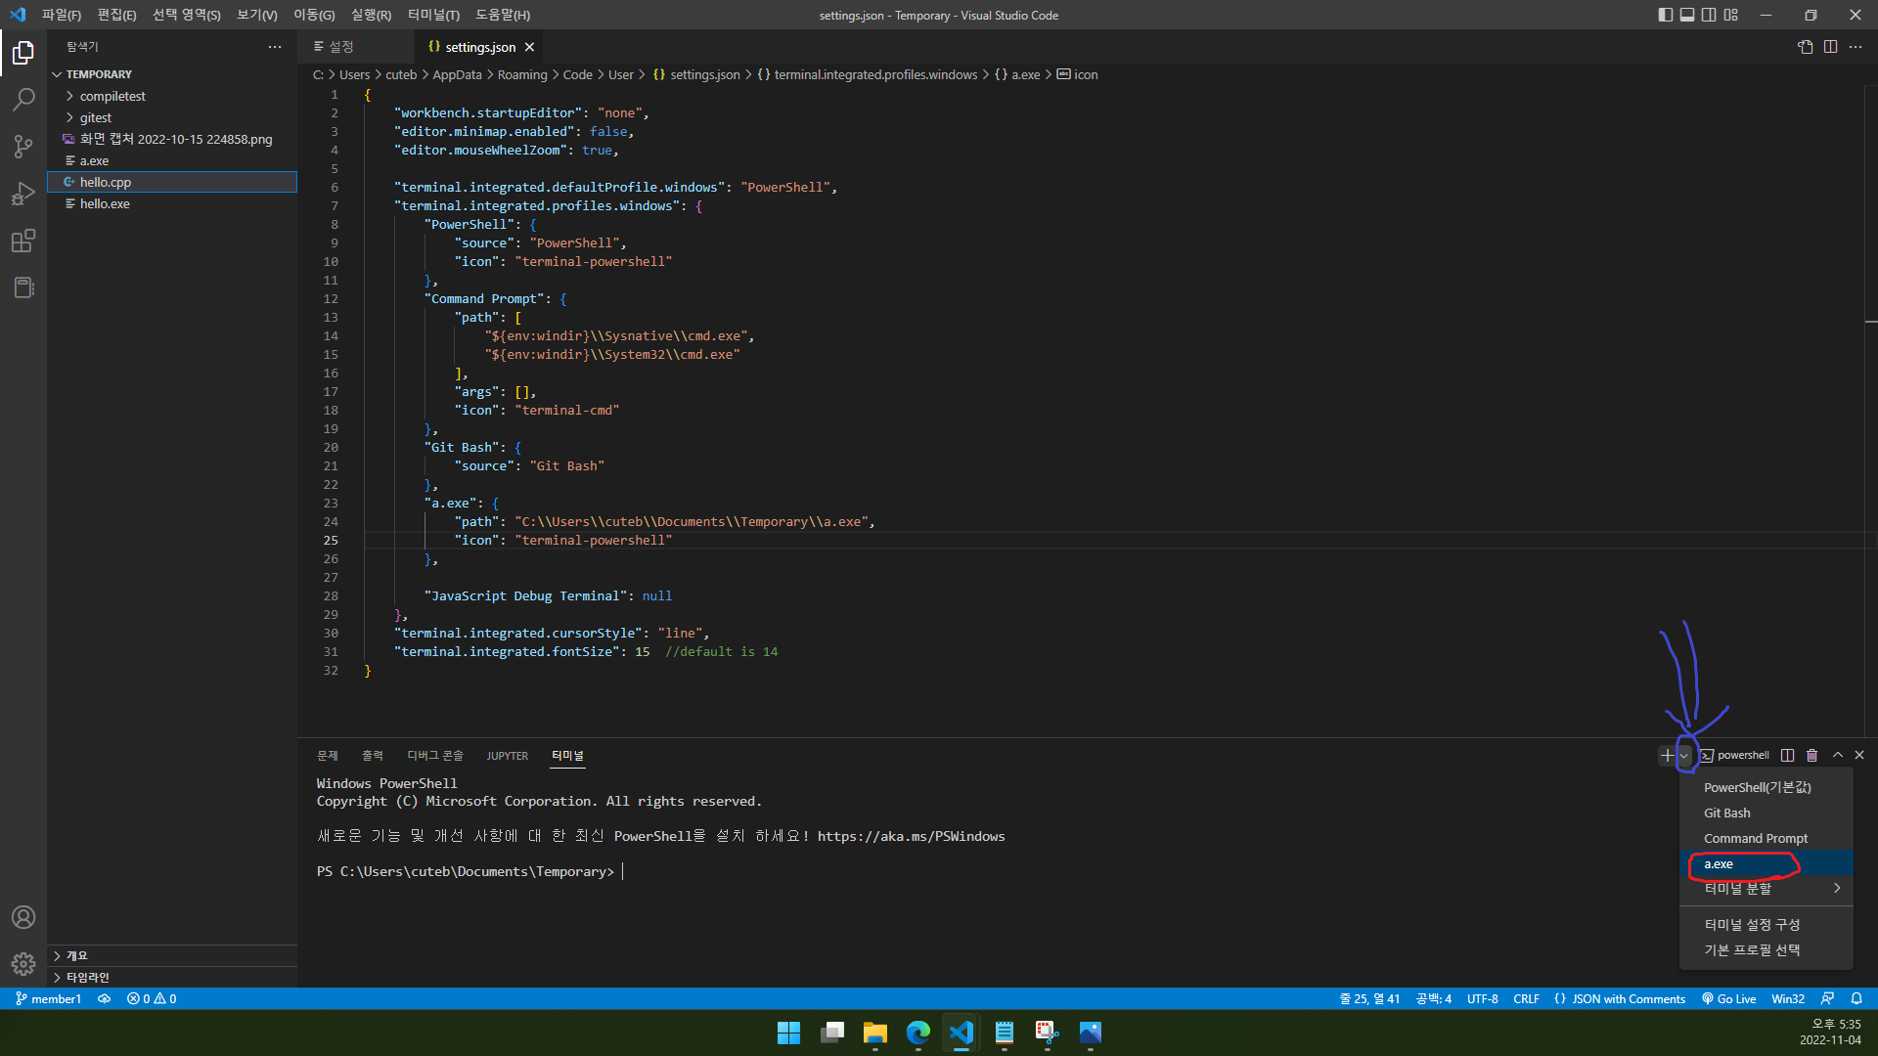
Task: Click Go Live in status bar
Action: pos(1728,998)
